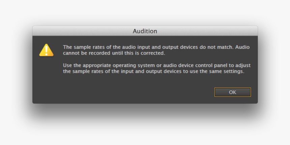Dismiss the sample rate mismatch warning

tap(232, 92)
